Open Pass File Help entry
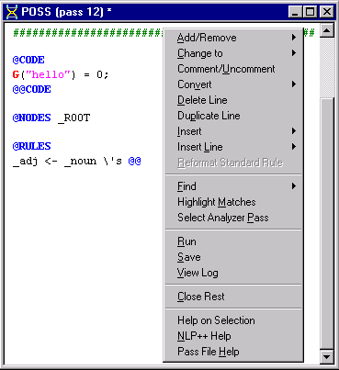Image resolution: width=339 pixels, height=370 pixels. [233, 352]
